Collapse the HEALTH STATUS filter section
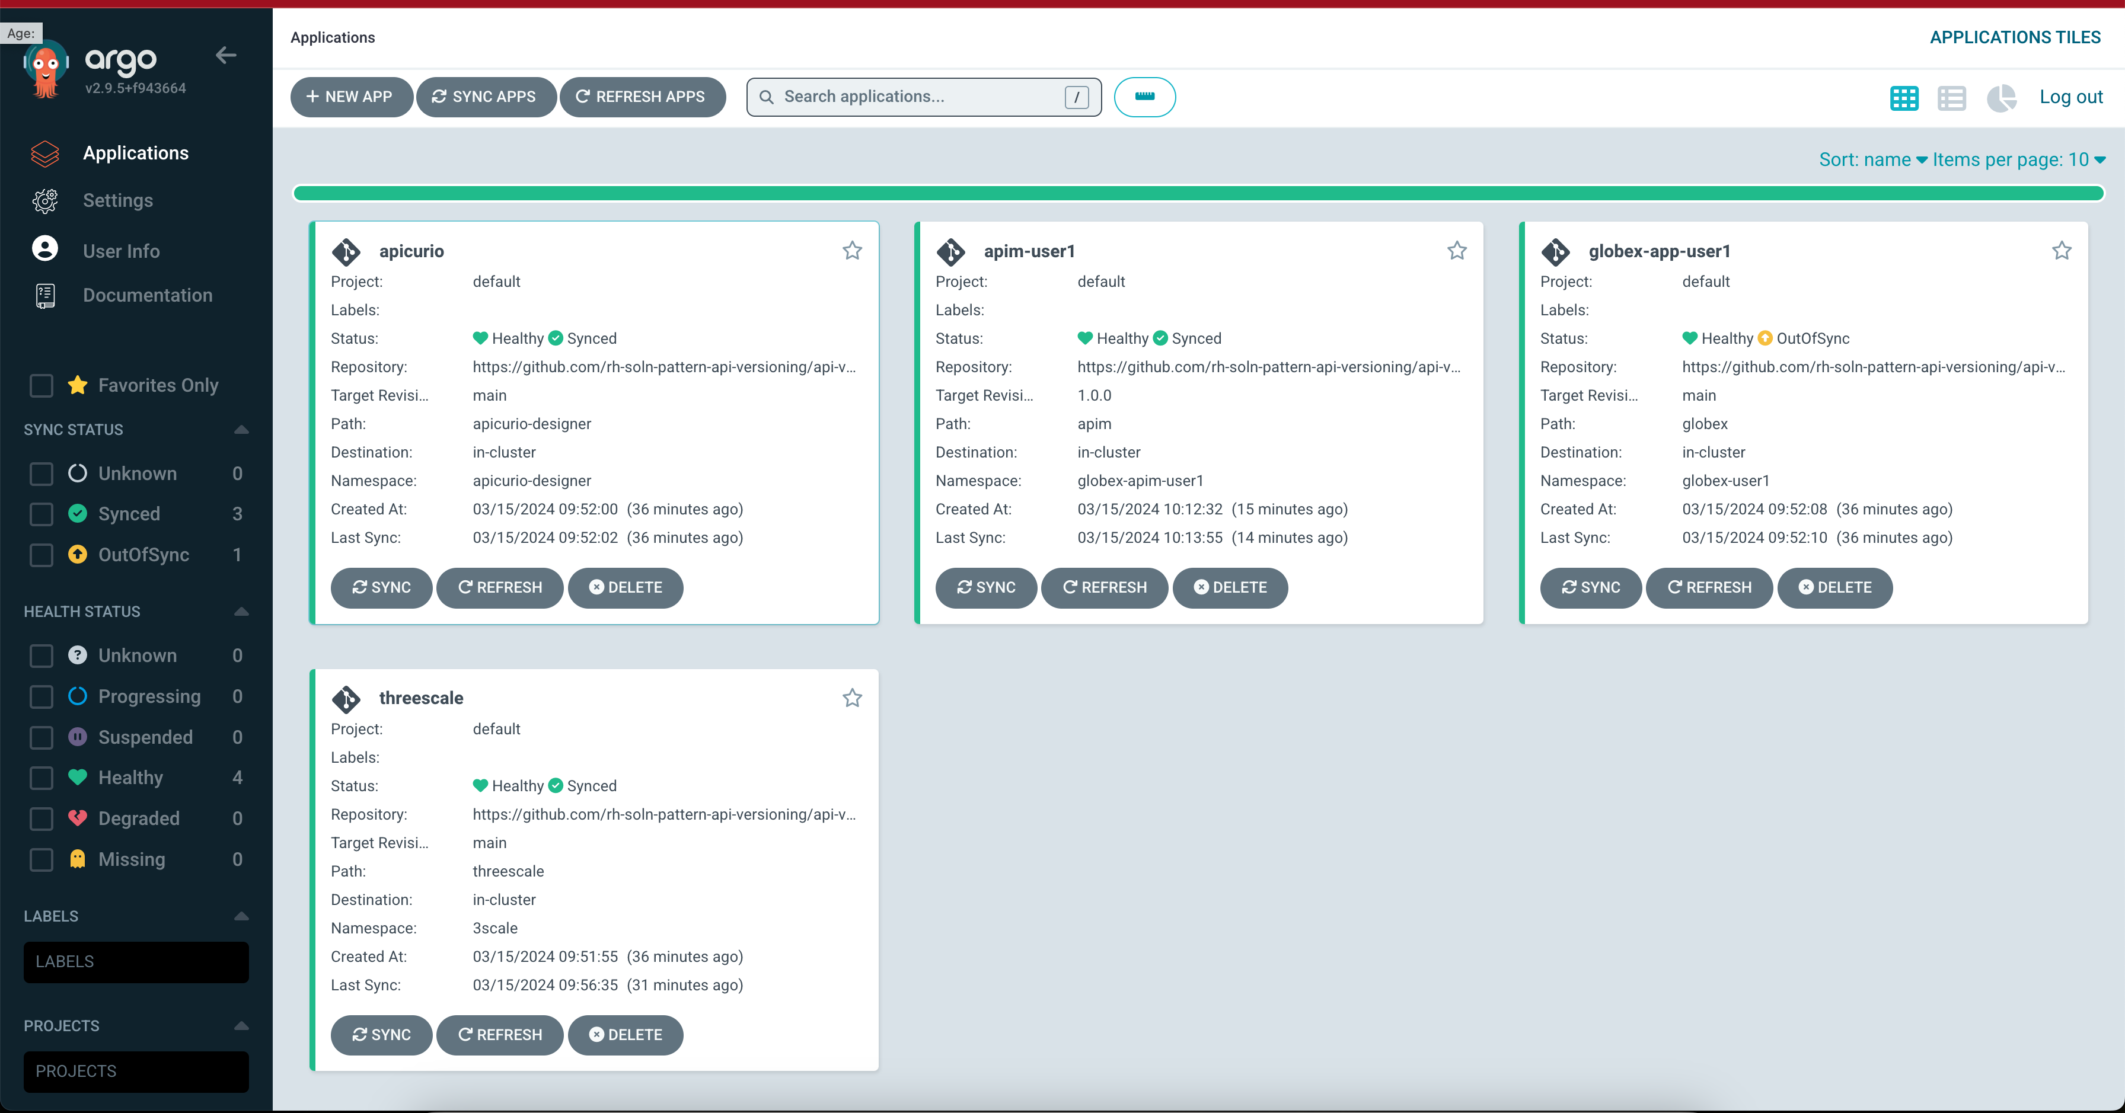 point(241,612)
